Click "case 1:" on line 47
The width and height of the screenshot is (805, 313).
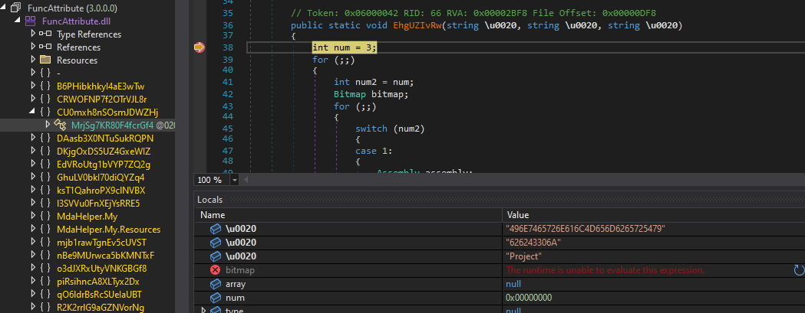(x=372, y=151)
